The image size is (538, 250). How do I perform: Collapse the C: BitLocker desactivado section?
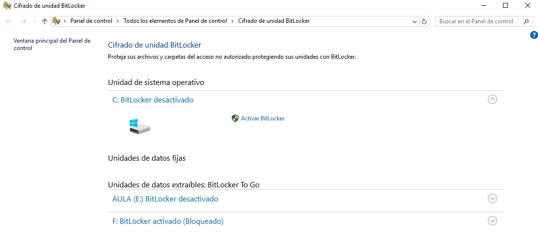pos(492,100)
